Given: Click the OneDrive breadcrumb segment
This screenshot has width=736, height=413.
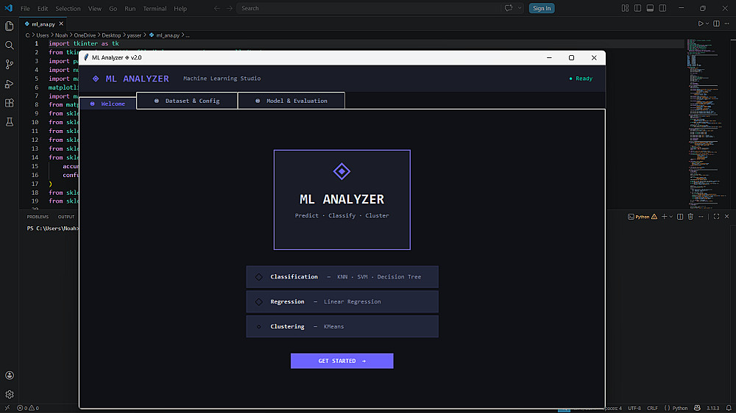Looking at the screenshot, I should (x=85, y=35).
